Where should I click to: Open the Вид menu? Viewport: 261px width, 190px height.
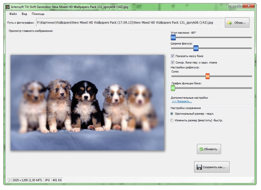click(x=24, y=14)
